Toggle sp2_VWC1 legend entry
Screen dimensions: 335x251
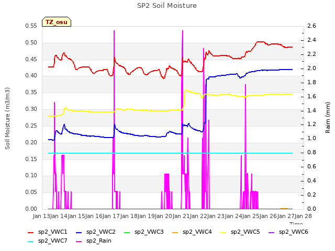(48, 232)
